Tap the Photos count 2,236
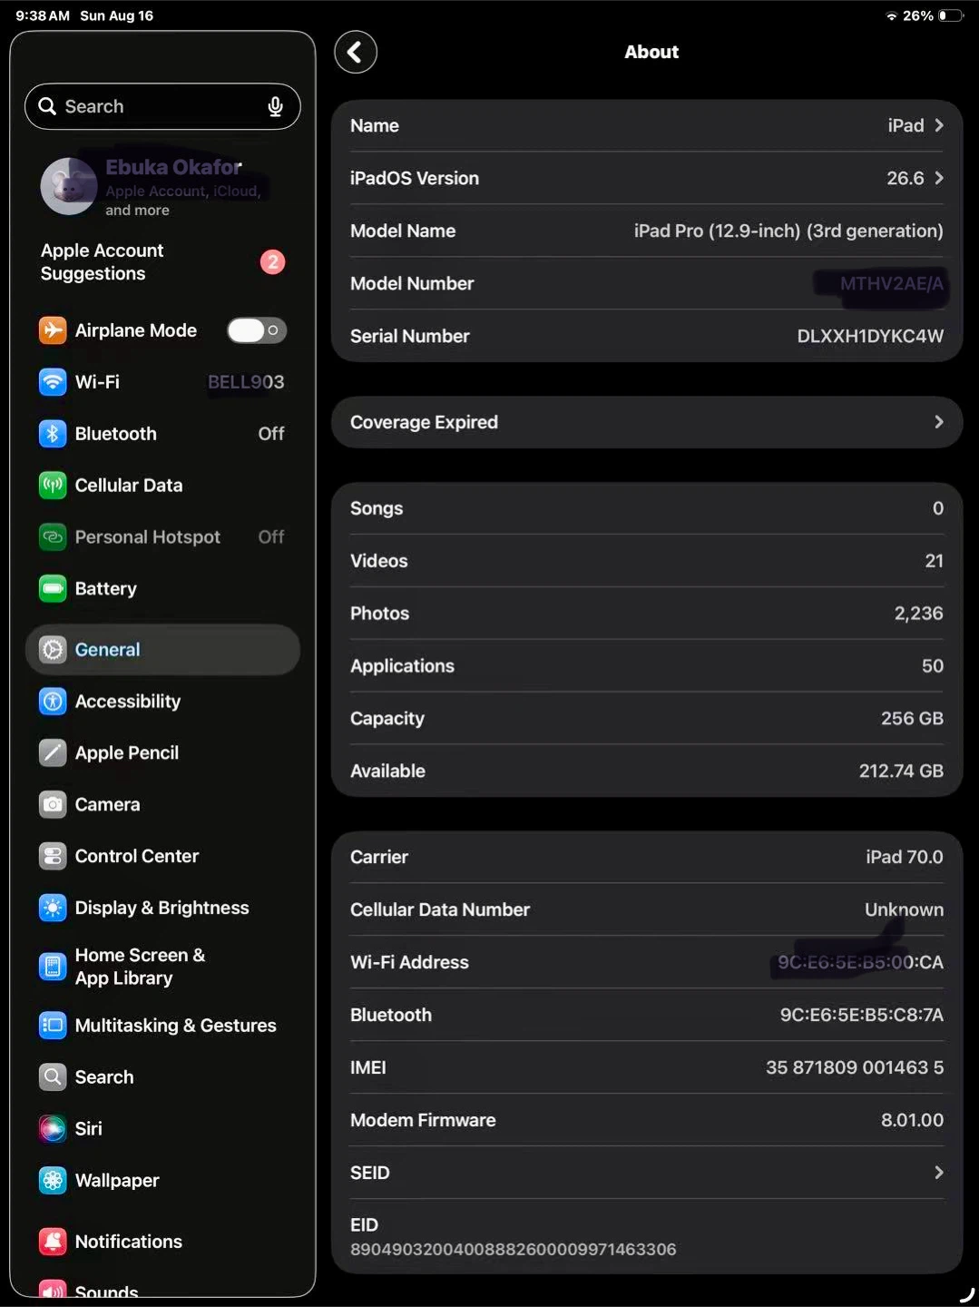The height and width of the screenshot is (1307, 979). pos(918,614)
